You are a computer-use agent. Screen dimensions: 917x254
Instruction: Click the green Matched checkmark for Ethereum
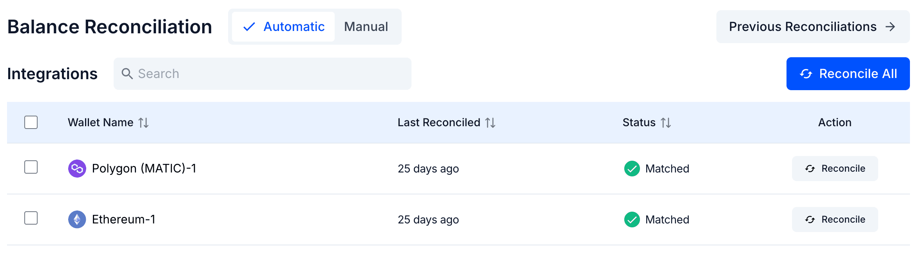[x=632, y=219]
